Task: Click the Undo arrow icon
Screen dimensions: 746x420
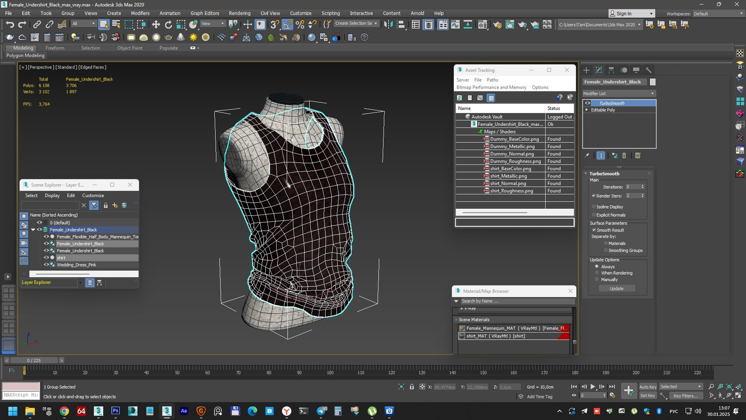Action: (x=10, y=24)
